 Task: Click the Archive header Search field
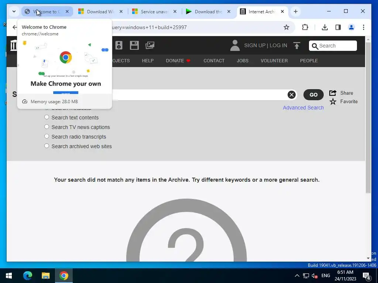(333, 46)
